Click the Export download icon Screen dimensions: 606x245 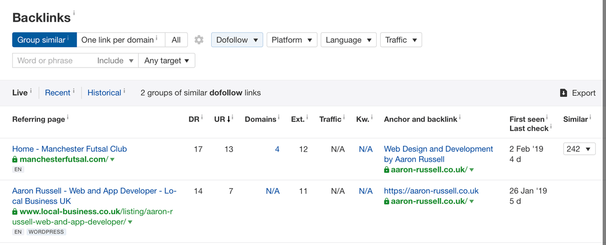pos(564,93)
